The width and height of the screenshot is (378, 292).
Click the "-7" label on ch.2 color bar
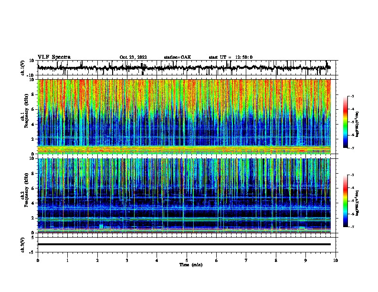352,227
